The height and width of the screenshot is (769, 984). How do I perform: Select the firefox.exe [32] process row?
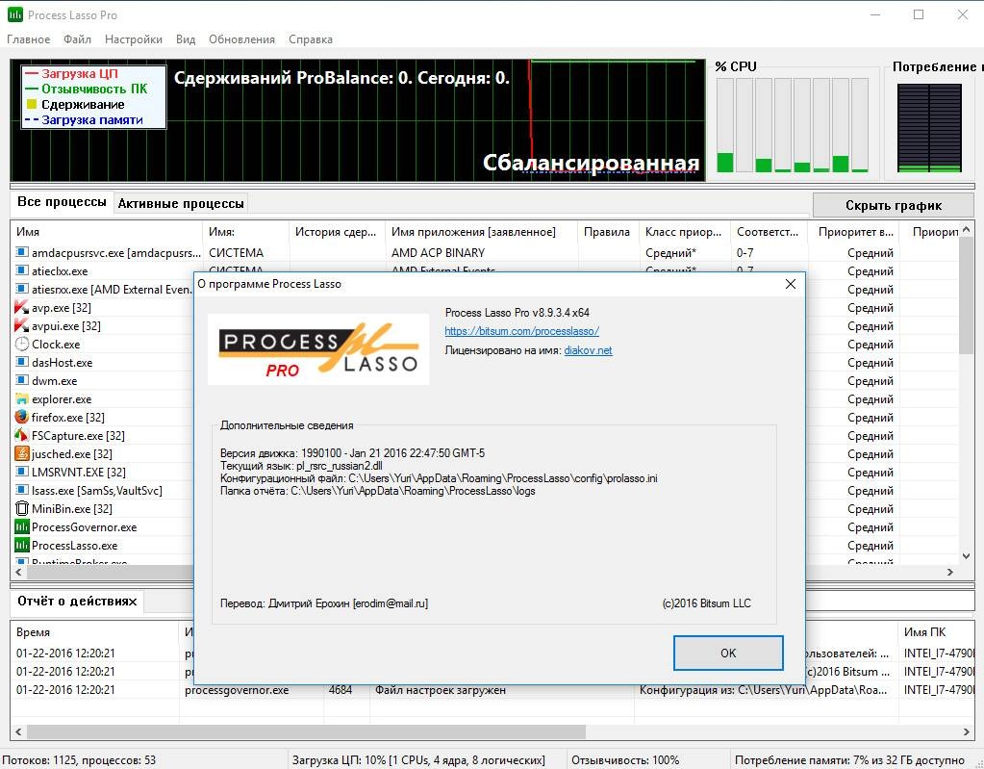point(104,417)
